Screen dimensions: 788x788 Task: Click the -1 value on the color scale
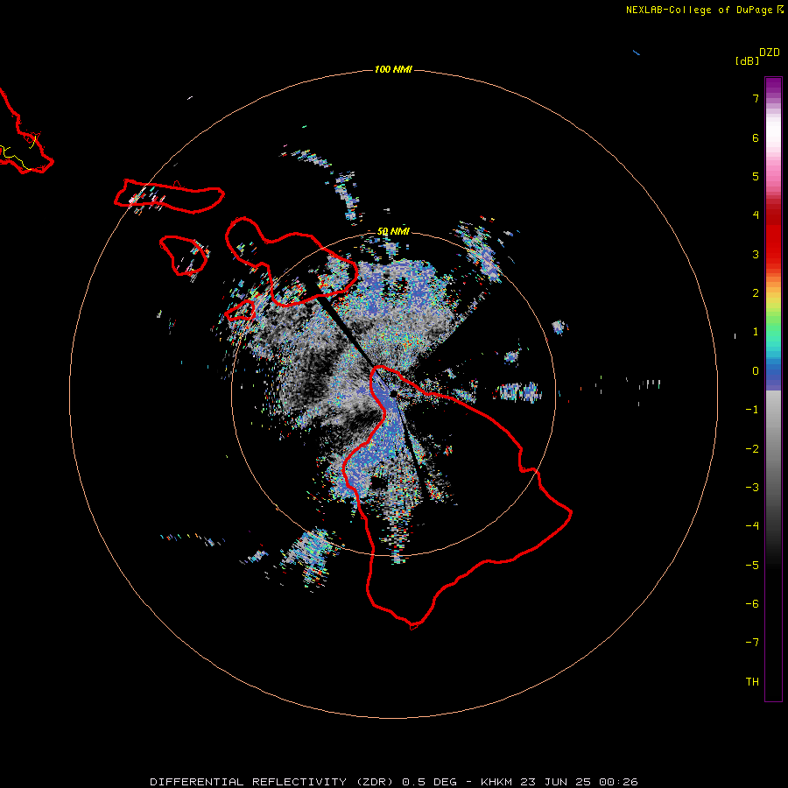pos(752,410)
